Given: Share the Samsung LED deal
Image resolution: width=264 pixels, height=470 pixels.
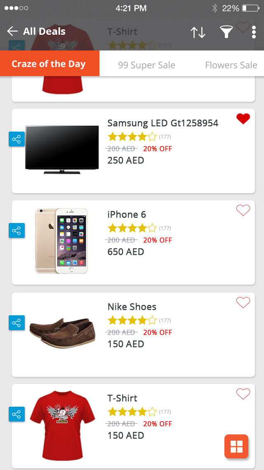Looking at the screenshot, I should pos(16,139).
